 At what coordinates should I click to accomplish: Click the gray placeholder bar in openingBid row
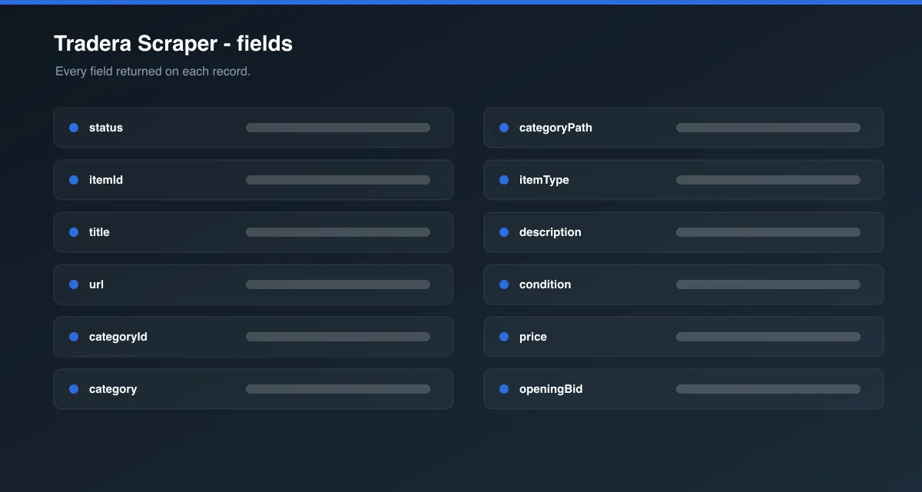point(768,389)
